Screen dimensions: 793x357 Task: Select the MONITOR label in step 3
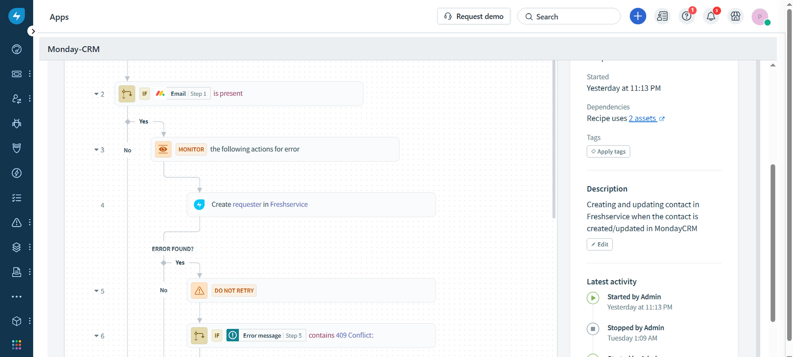click(x=191, y=150)
